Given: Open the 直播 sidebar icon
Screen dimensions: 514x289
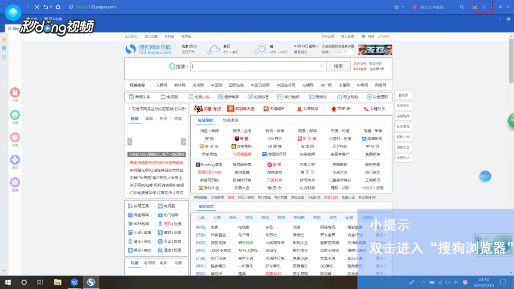Looking at the screenshot, I should (15, 182).
